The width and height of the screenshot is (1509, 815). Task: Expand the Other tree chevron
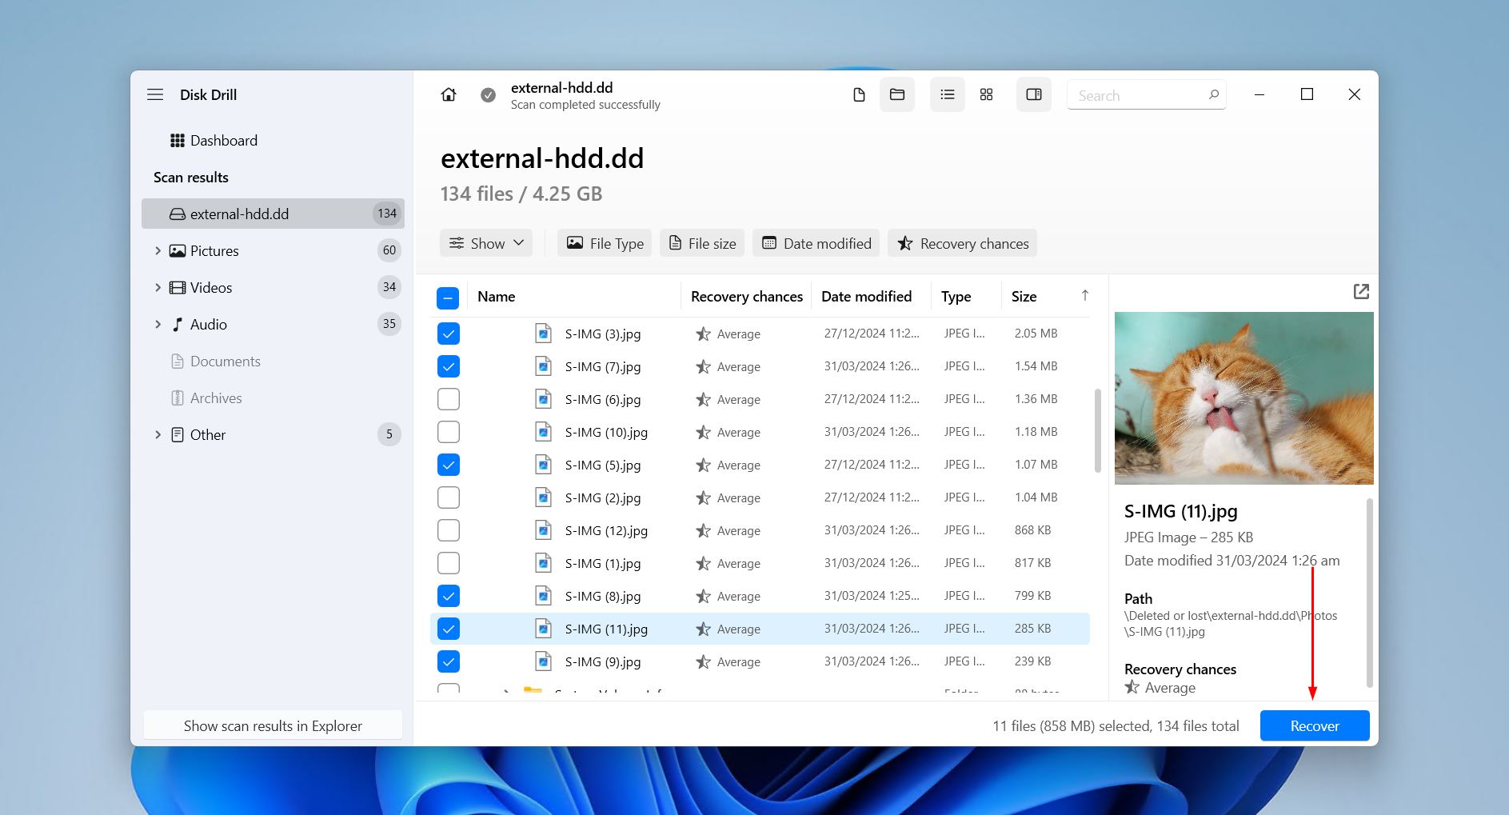[158, 434]
